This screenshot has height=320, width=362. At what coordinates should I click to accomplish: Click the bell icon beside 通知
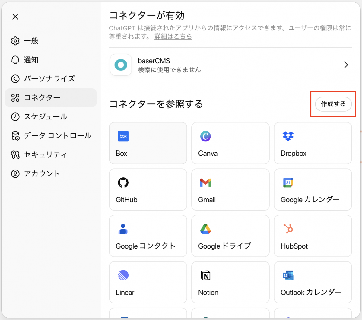click(x=15, y=60)
